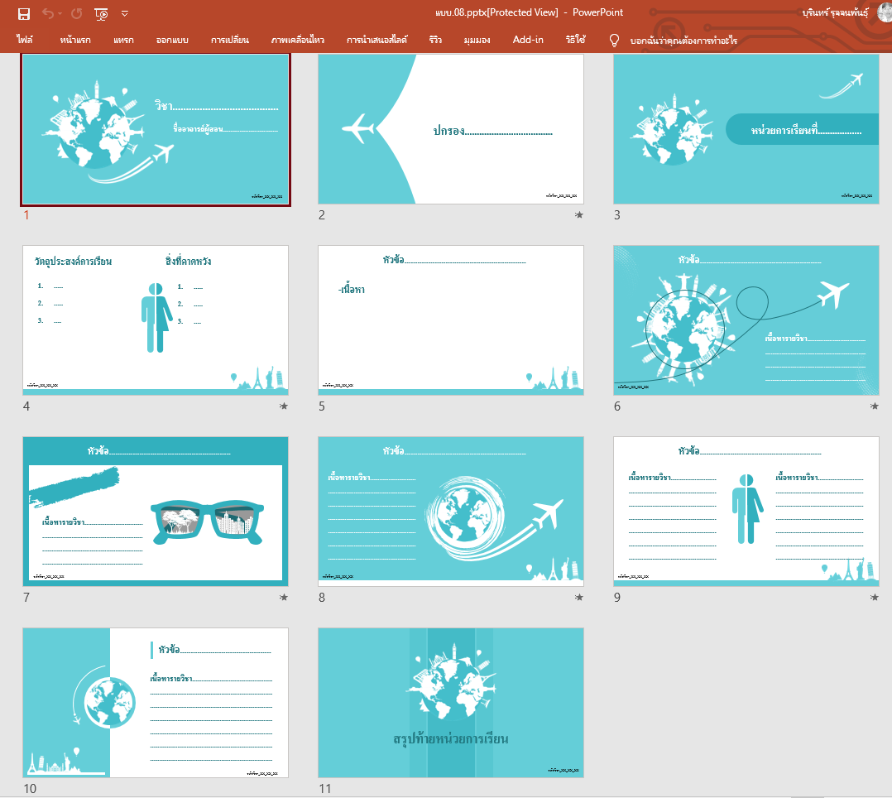This screenshot has width=892, height=798.
Task: Go to the ภาพเคลื่อนไหว (Animations) tab
Action: point(298,40)
